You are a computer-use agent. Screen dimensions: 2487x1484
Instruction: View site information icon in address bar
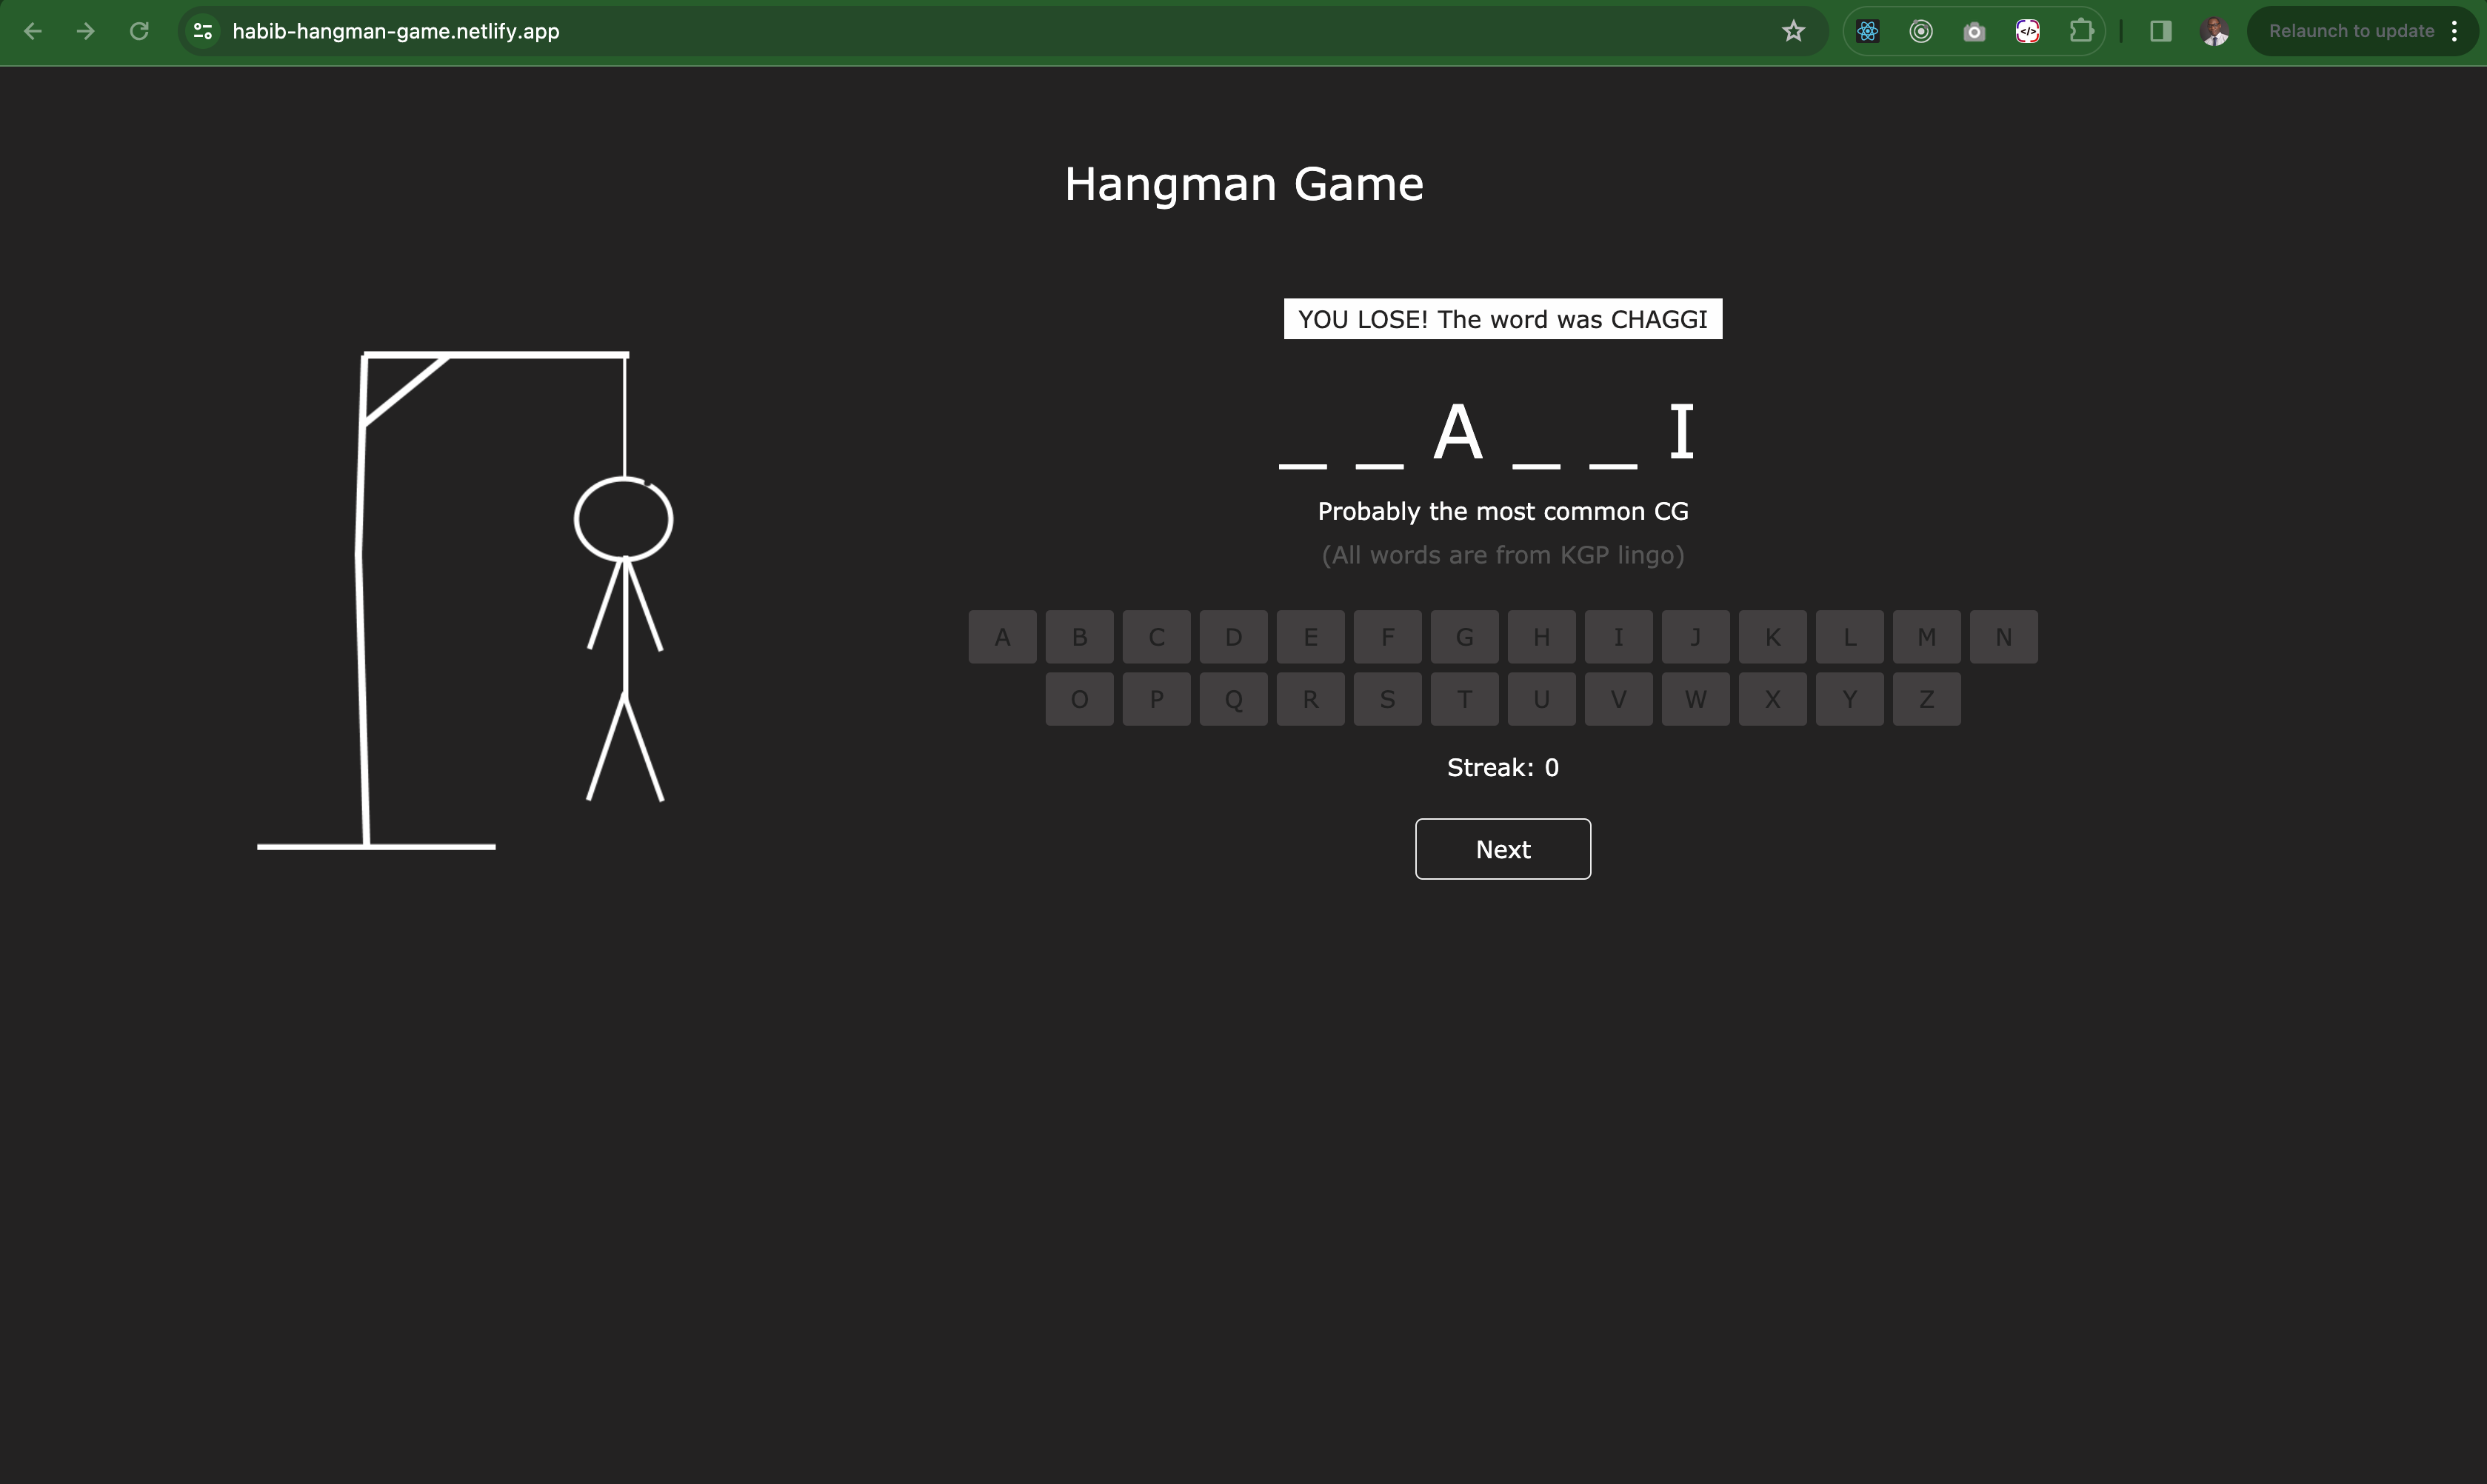tap(203, 31)
